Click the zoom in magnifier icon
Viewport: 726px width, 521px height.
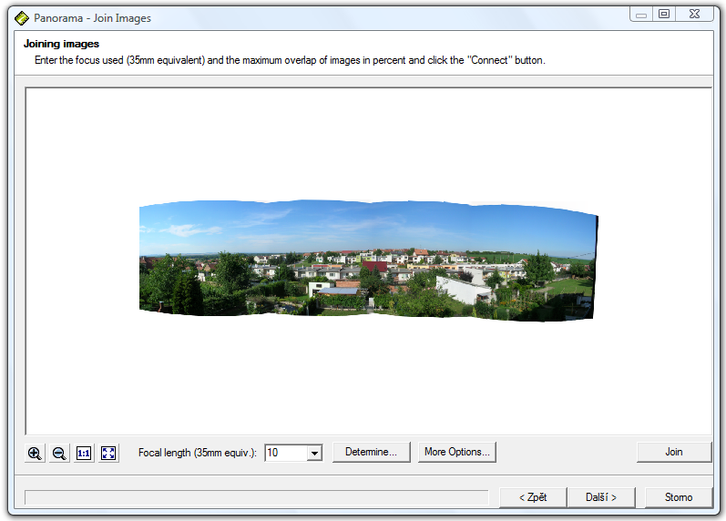(36, 453)
